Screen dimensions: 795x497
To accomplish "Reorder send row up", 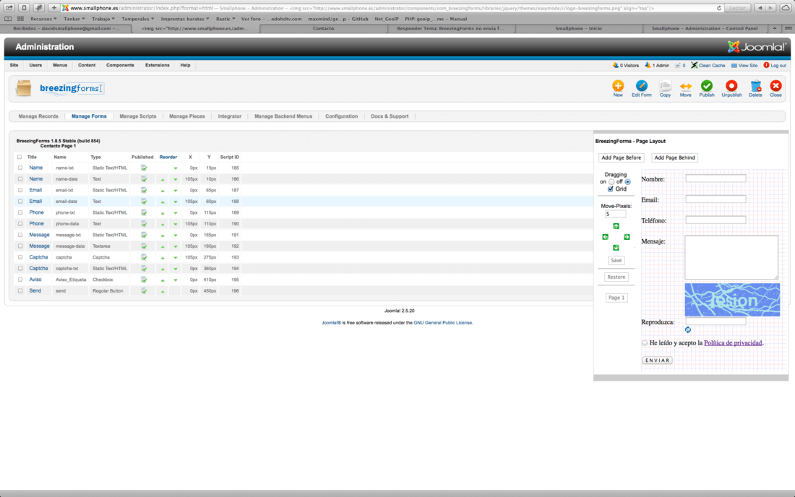I will 163,291.
